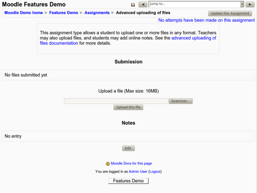Image resolution: width=257 pixels, height=193 pixels.
Task: Click the Logout link
Action: coord(155,171)
